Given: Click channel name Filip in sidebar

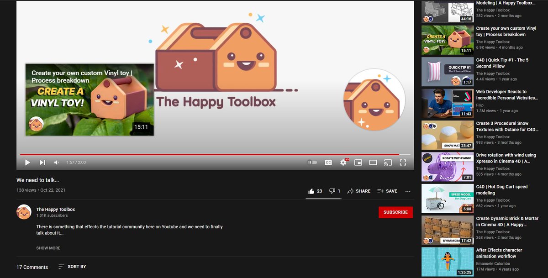Looking at the screenshot, I should tap(480, 105).
